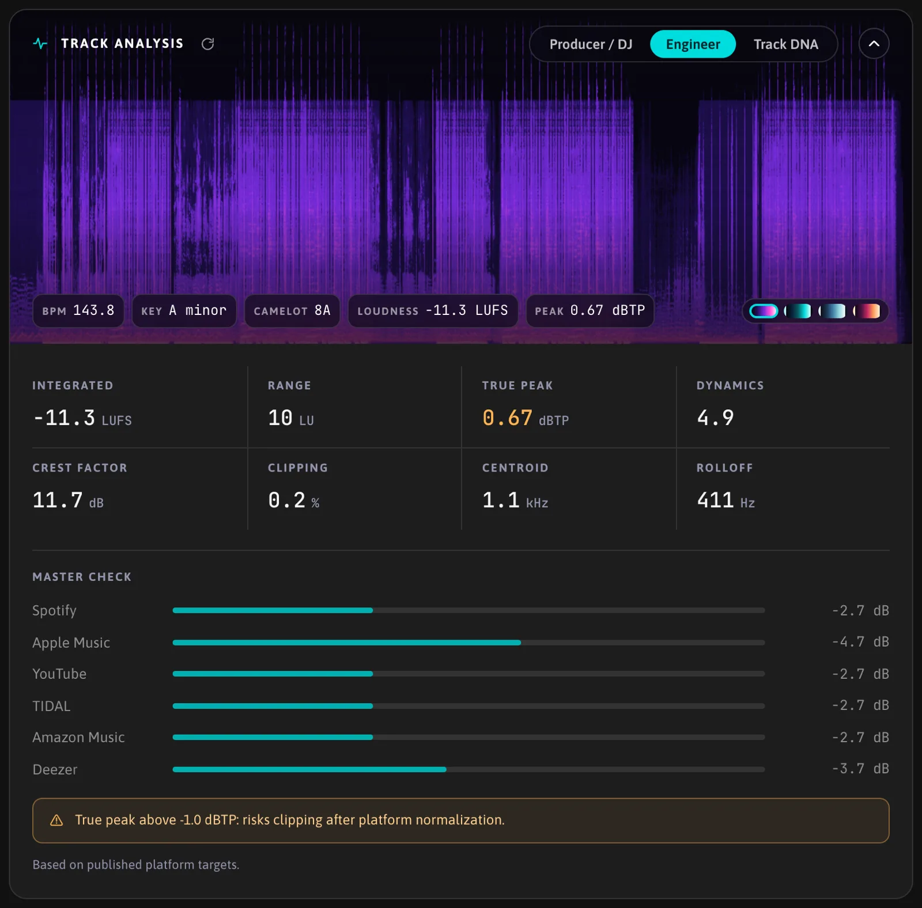Click the Deezer loudness bar
Image resolution: width=922 pixels, height=908 pixels.
coord(468,769)
